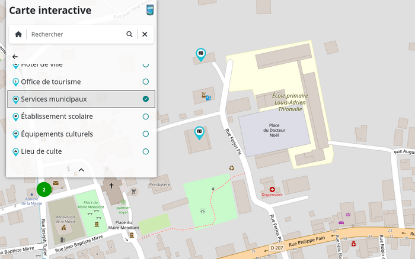
Task: Collapse the panel with the up chevron
Action: pyautogui.click(x=81, y=170)
